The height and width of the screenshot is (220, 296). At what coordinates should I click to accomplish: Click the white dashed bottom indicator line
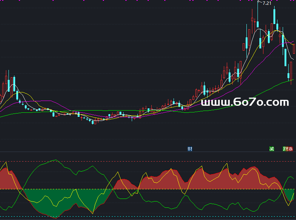click(x=148, y=216)
